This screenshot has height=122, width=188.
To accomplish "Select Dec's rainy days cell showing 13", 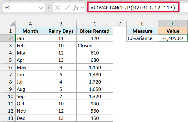I will pos(61,118).
